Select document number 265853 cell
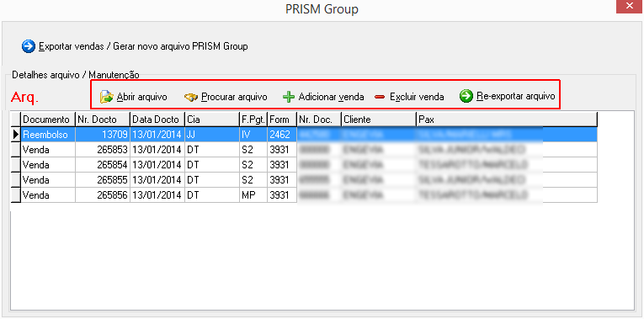The image size is (644, 319). click(x=103, y=150)
